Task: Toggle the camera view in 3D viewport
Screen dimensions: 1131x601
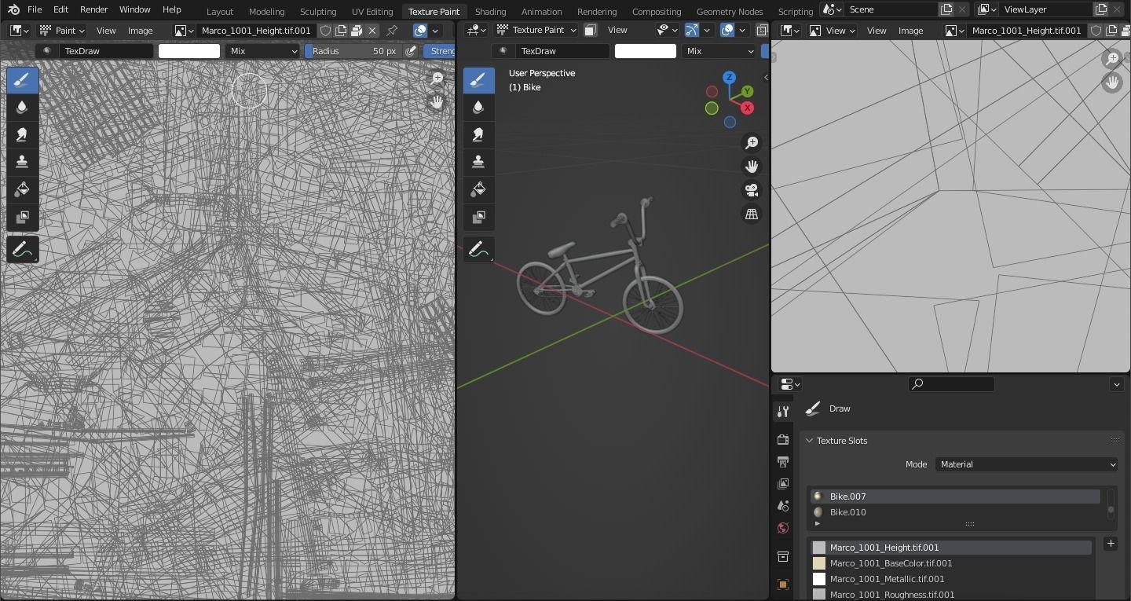Action: pyautogui.click(x=752, y=190)
